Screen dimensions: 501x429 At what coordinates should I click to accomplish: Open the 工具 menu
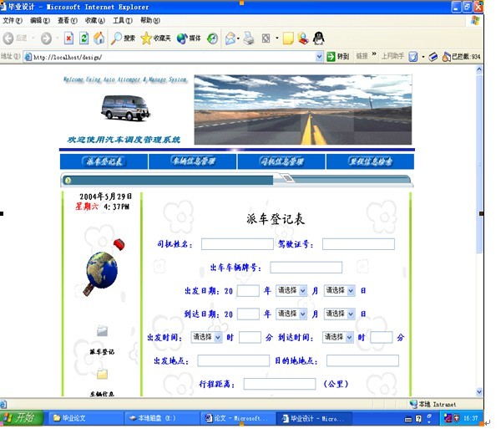point(122,20)
